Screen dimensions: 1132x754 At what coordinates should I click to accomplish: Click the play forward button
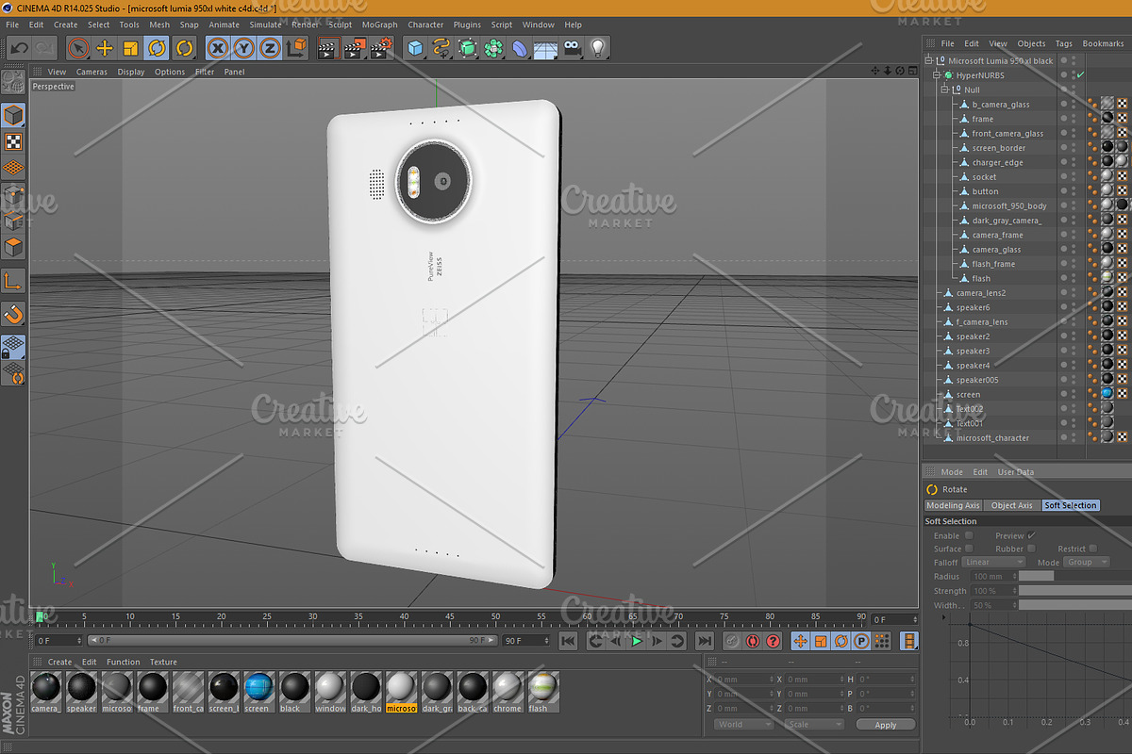[637, 641]
